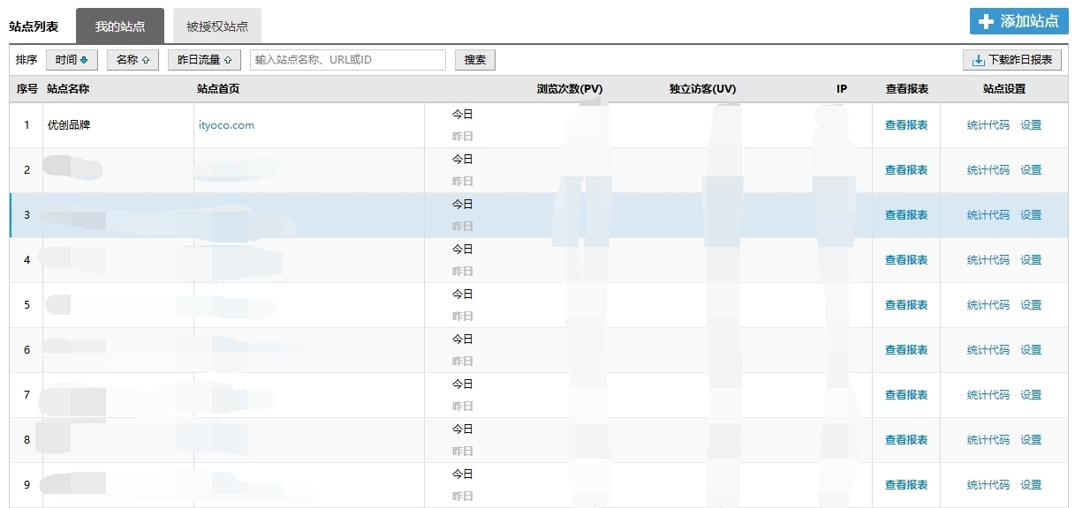Open 设置 for row 8
This screenshot has width=1075, height=508.
1031,440
